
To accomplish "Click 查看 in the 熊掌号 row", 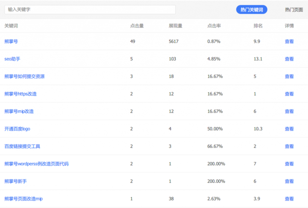I will 289,41.
